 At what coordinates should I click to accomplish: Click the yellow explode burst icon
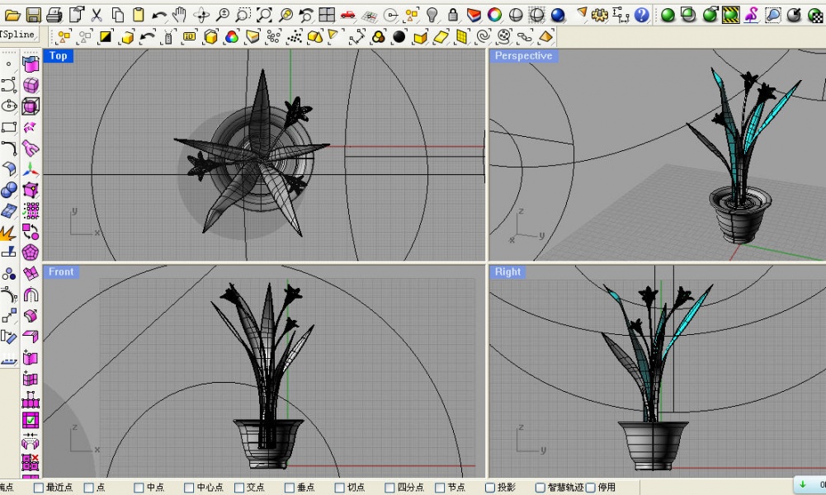pyautogui.click(x=8, y=232)
